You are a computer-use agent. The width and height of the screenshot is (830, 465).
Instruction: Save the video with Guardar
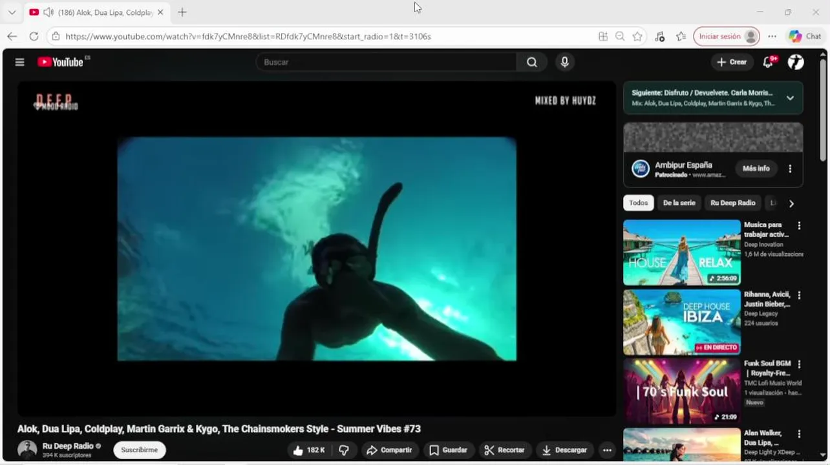point(448,450)
